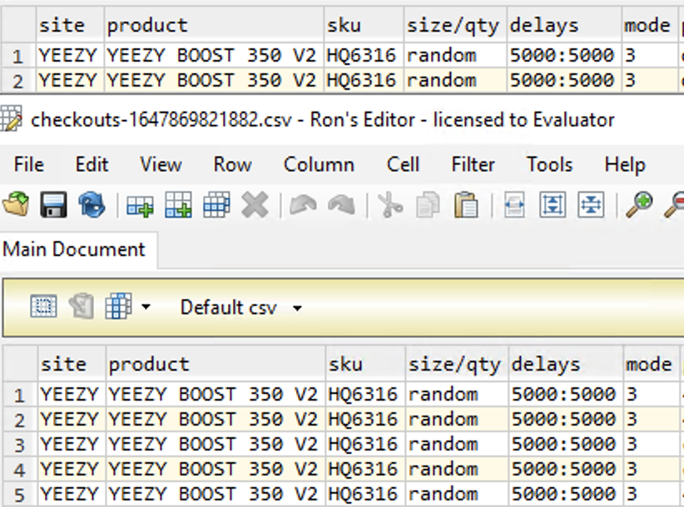
Task: Click YEEZY BOOST 350 V2 in lower row 4
Action: pyautogui.click(x=216, y=470)
